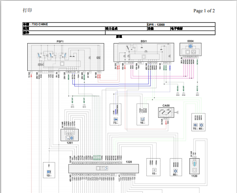Select the double switch symbol in CA00

(165, 112)
